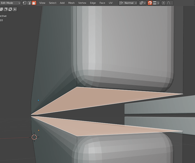This screenshot has height=163, width=195.
Task: Toggle proportional editing circle button
Action: [x=163, y=3]
